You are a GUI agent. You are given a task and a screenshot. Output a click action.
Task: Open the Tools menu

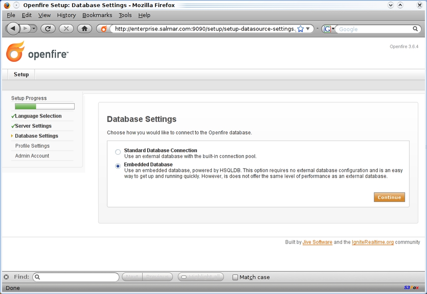(x=125, y=15)
